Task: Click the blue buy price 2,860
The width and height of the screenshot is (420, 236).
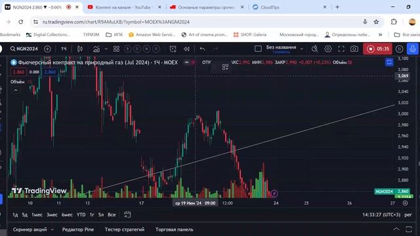Action: pyautogui.click(x=50, y=72)
